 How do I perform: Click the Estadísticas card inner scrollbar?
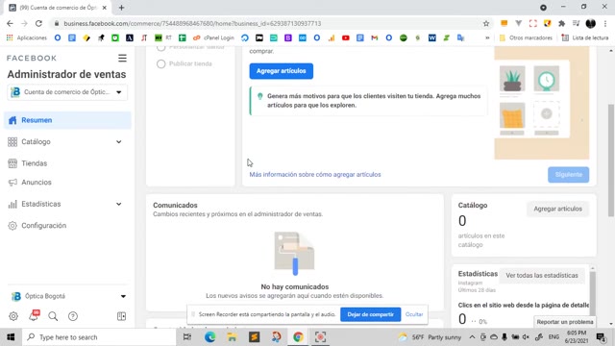(x=593, y=292)
